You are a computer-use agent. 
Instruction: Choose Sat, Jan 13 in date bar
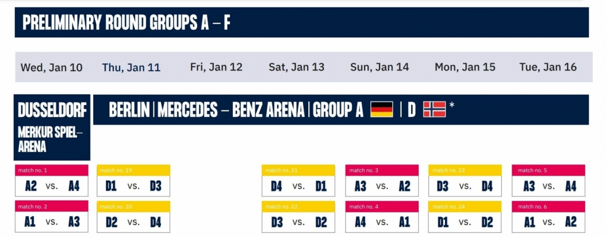coord(296,67)
